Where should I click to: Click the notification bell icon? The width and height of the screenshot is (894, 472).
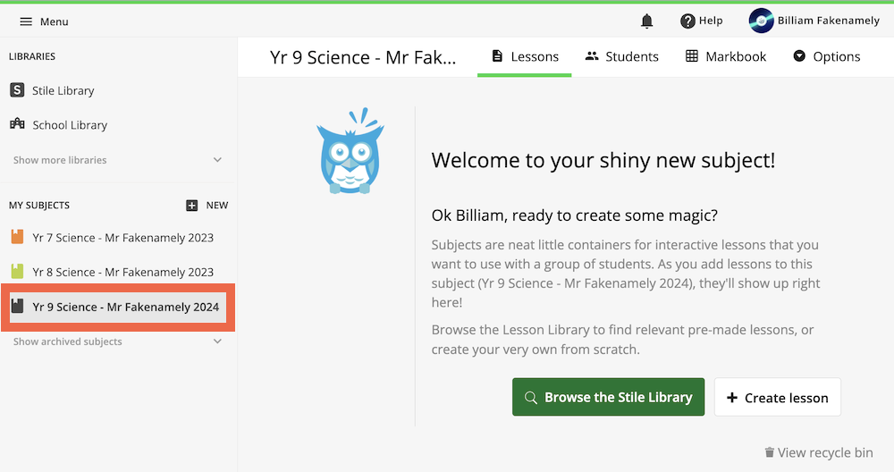[x=647, y=21]
